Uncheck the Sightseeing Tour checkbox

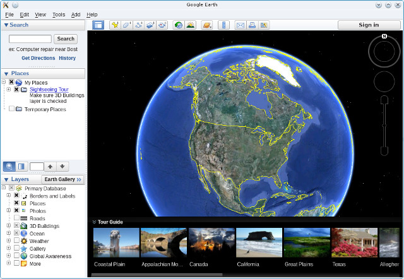tap(16, 89)
